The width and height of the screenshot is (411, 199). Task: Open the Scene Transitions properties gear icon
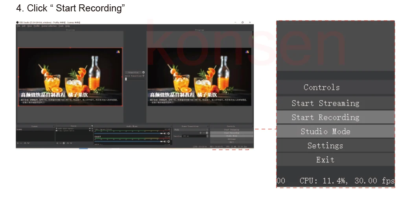pyautogui.click(x=207, y=133)
